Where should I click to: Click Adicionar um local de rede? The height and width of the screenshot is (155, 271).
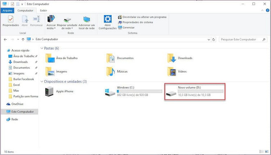coord(87,22)
